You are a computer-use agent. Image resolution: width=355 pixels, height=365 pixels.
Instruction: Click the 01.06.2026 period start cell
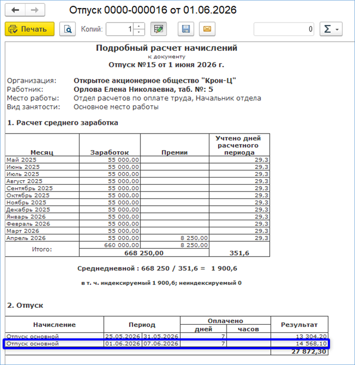pos(123,343)
